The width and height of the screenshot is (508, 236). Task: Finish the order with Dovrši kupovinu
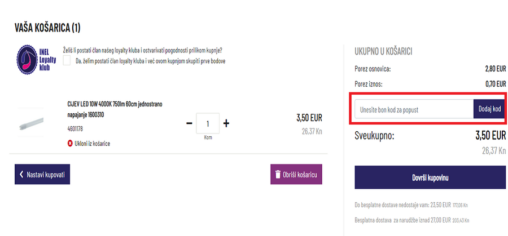coord(430,177)
